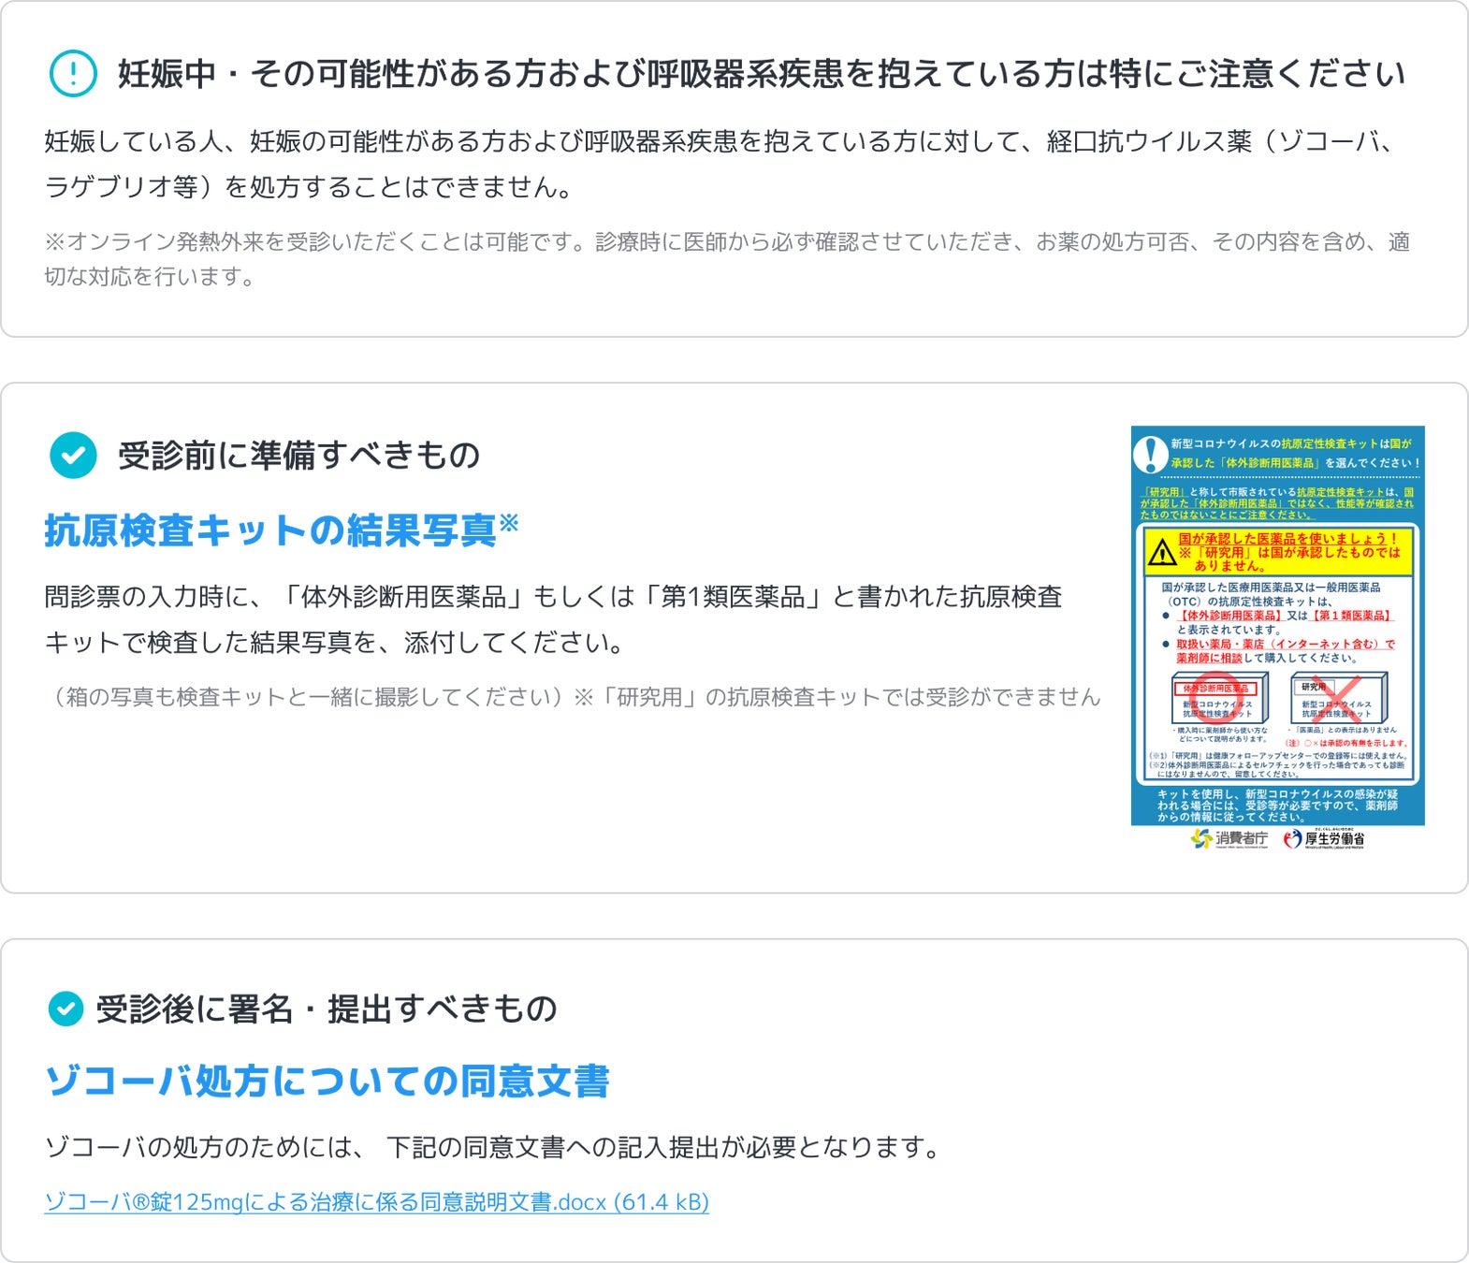Click the checkmark icon beside 受診後に署名・提出すべきもの

65,1009
